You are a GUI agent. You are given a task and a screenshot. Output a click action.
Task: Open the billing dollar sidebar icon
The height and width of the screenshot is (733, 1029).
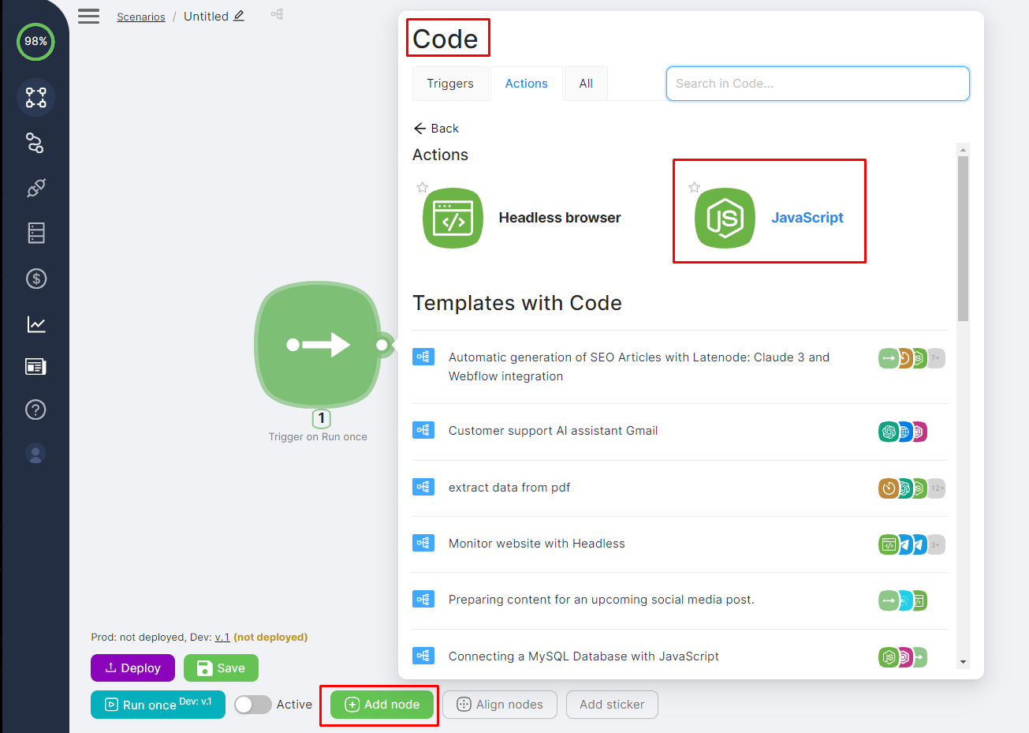pyautogui.click(x=35, y=279)
